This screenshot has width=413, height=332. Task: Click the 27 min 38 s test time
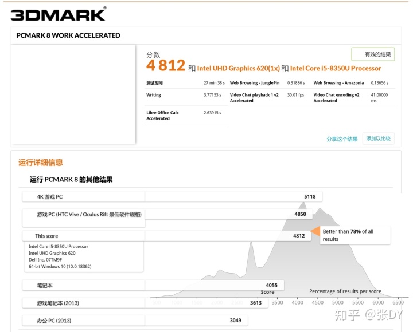tap(214, 83)
